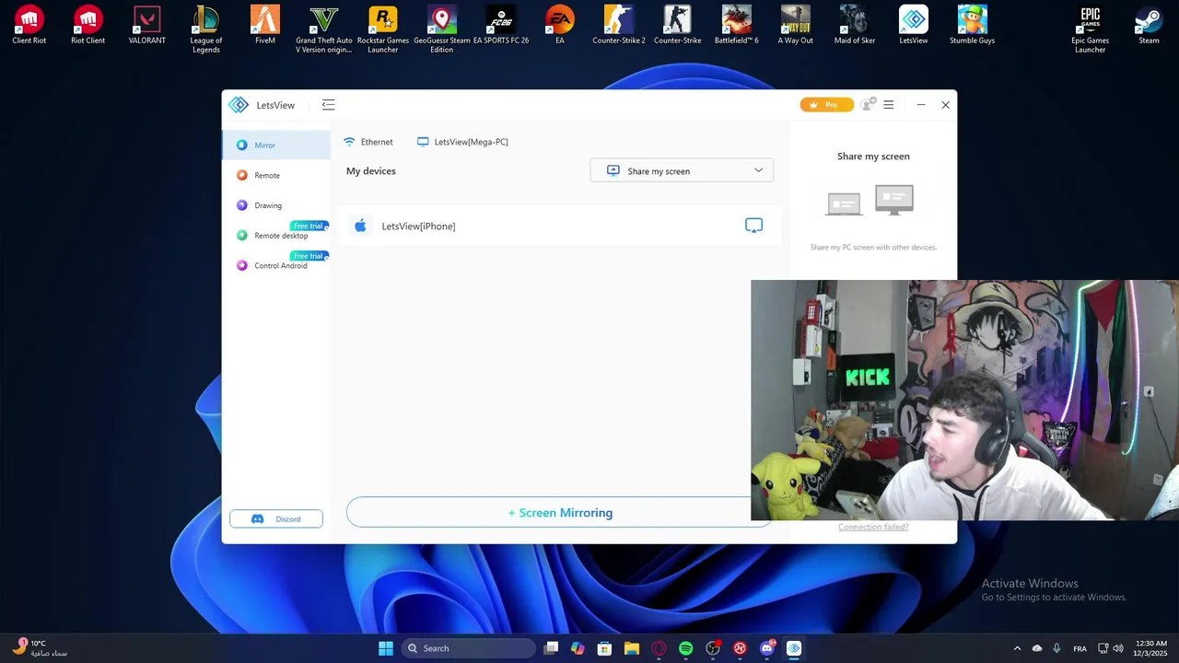
Task: Open the user account icon in title bar
Action: [867, 105]
